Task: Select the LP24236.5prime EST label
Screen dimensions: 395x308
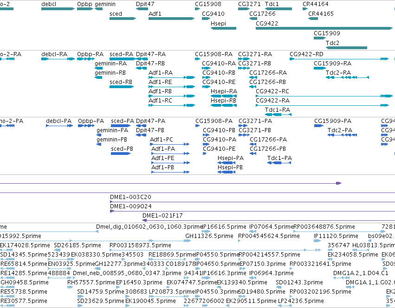Action: click(x=301, y=301)
